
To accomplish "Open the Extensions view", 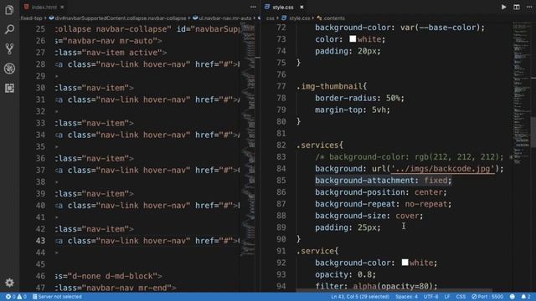I will 9,88.
